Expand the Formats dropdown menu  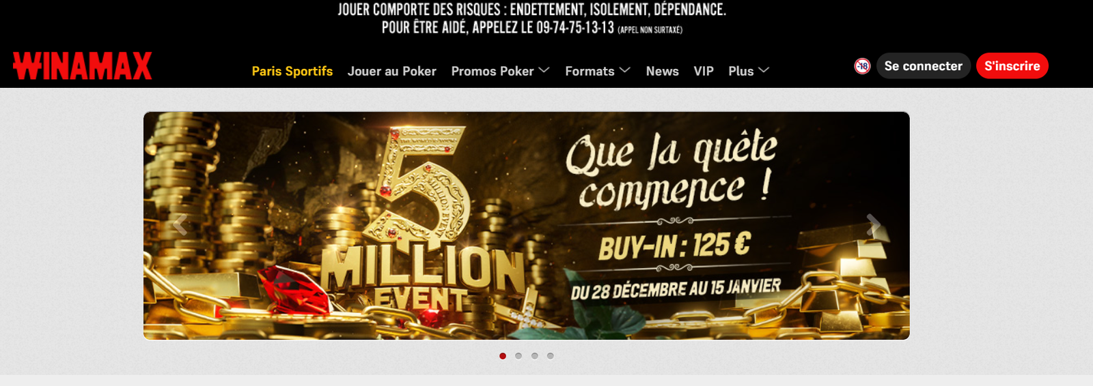coord(597,71)
